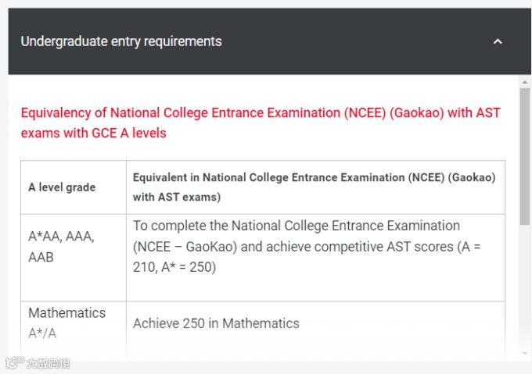Click the 'To complete the National College' description cell
This screenshot has width=532, height=374.
pyautogui.click(x=296, y=226)
